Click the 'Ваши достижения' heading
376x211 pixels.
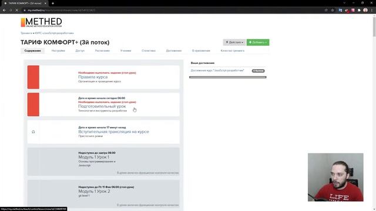point(203,63)
